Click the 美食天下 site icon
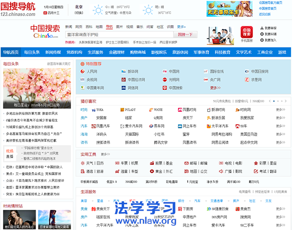Image resolution: width=292 pixels, height=230 pixels. click(93, 209)
